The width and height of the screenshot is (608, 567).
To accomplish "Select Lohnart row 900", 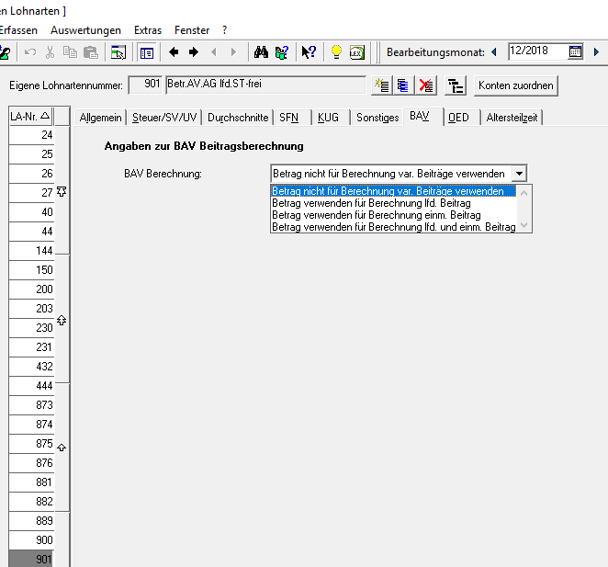I will 32,539.
